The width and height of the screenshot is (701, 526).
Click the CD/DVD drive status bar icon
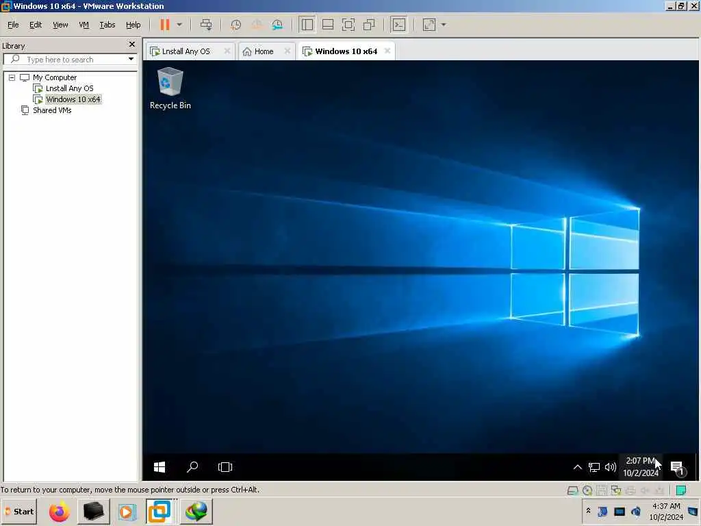point(587,490)
